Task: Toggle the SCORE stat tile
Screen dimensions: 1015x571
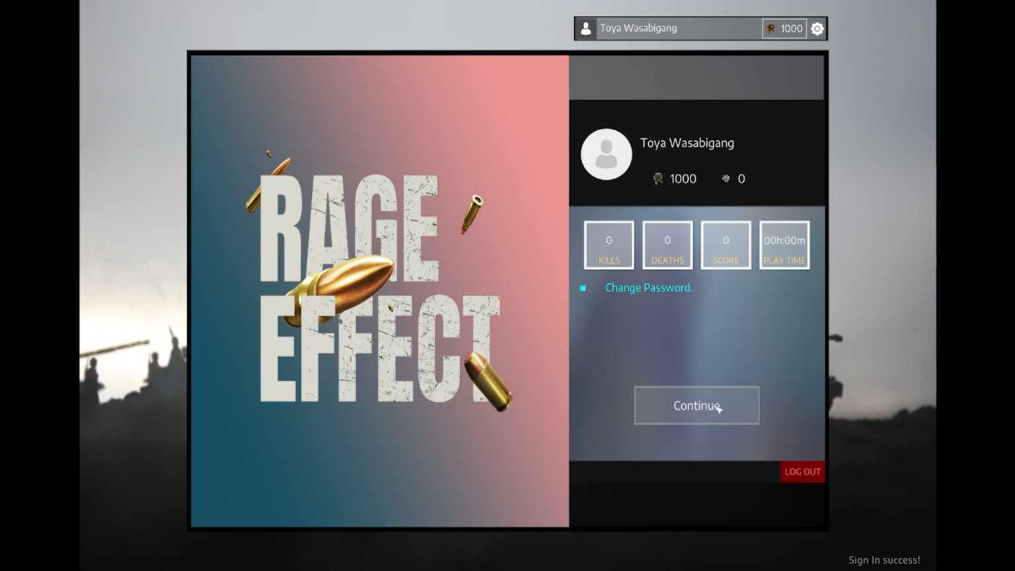Action: (x=725, y=245)
